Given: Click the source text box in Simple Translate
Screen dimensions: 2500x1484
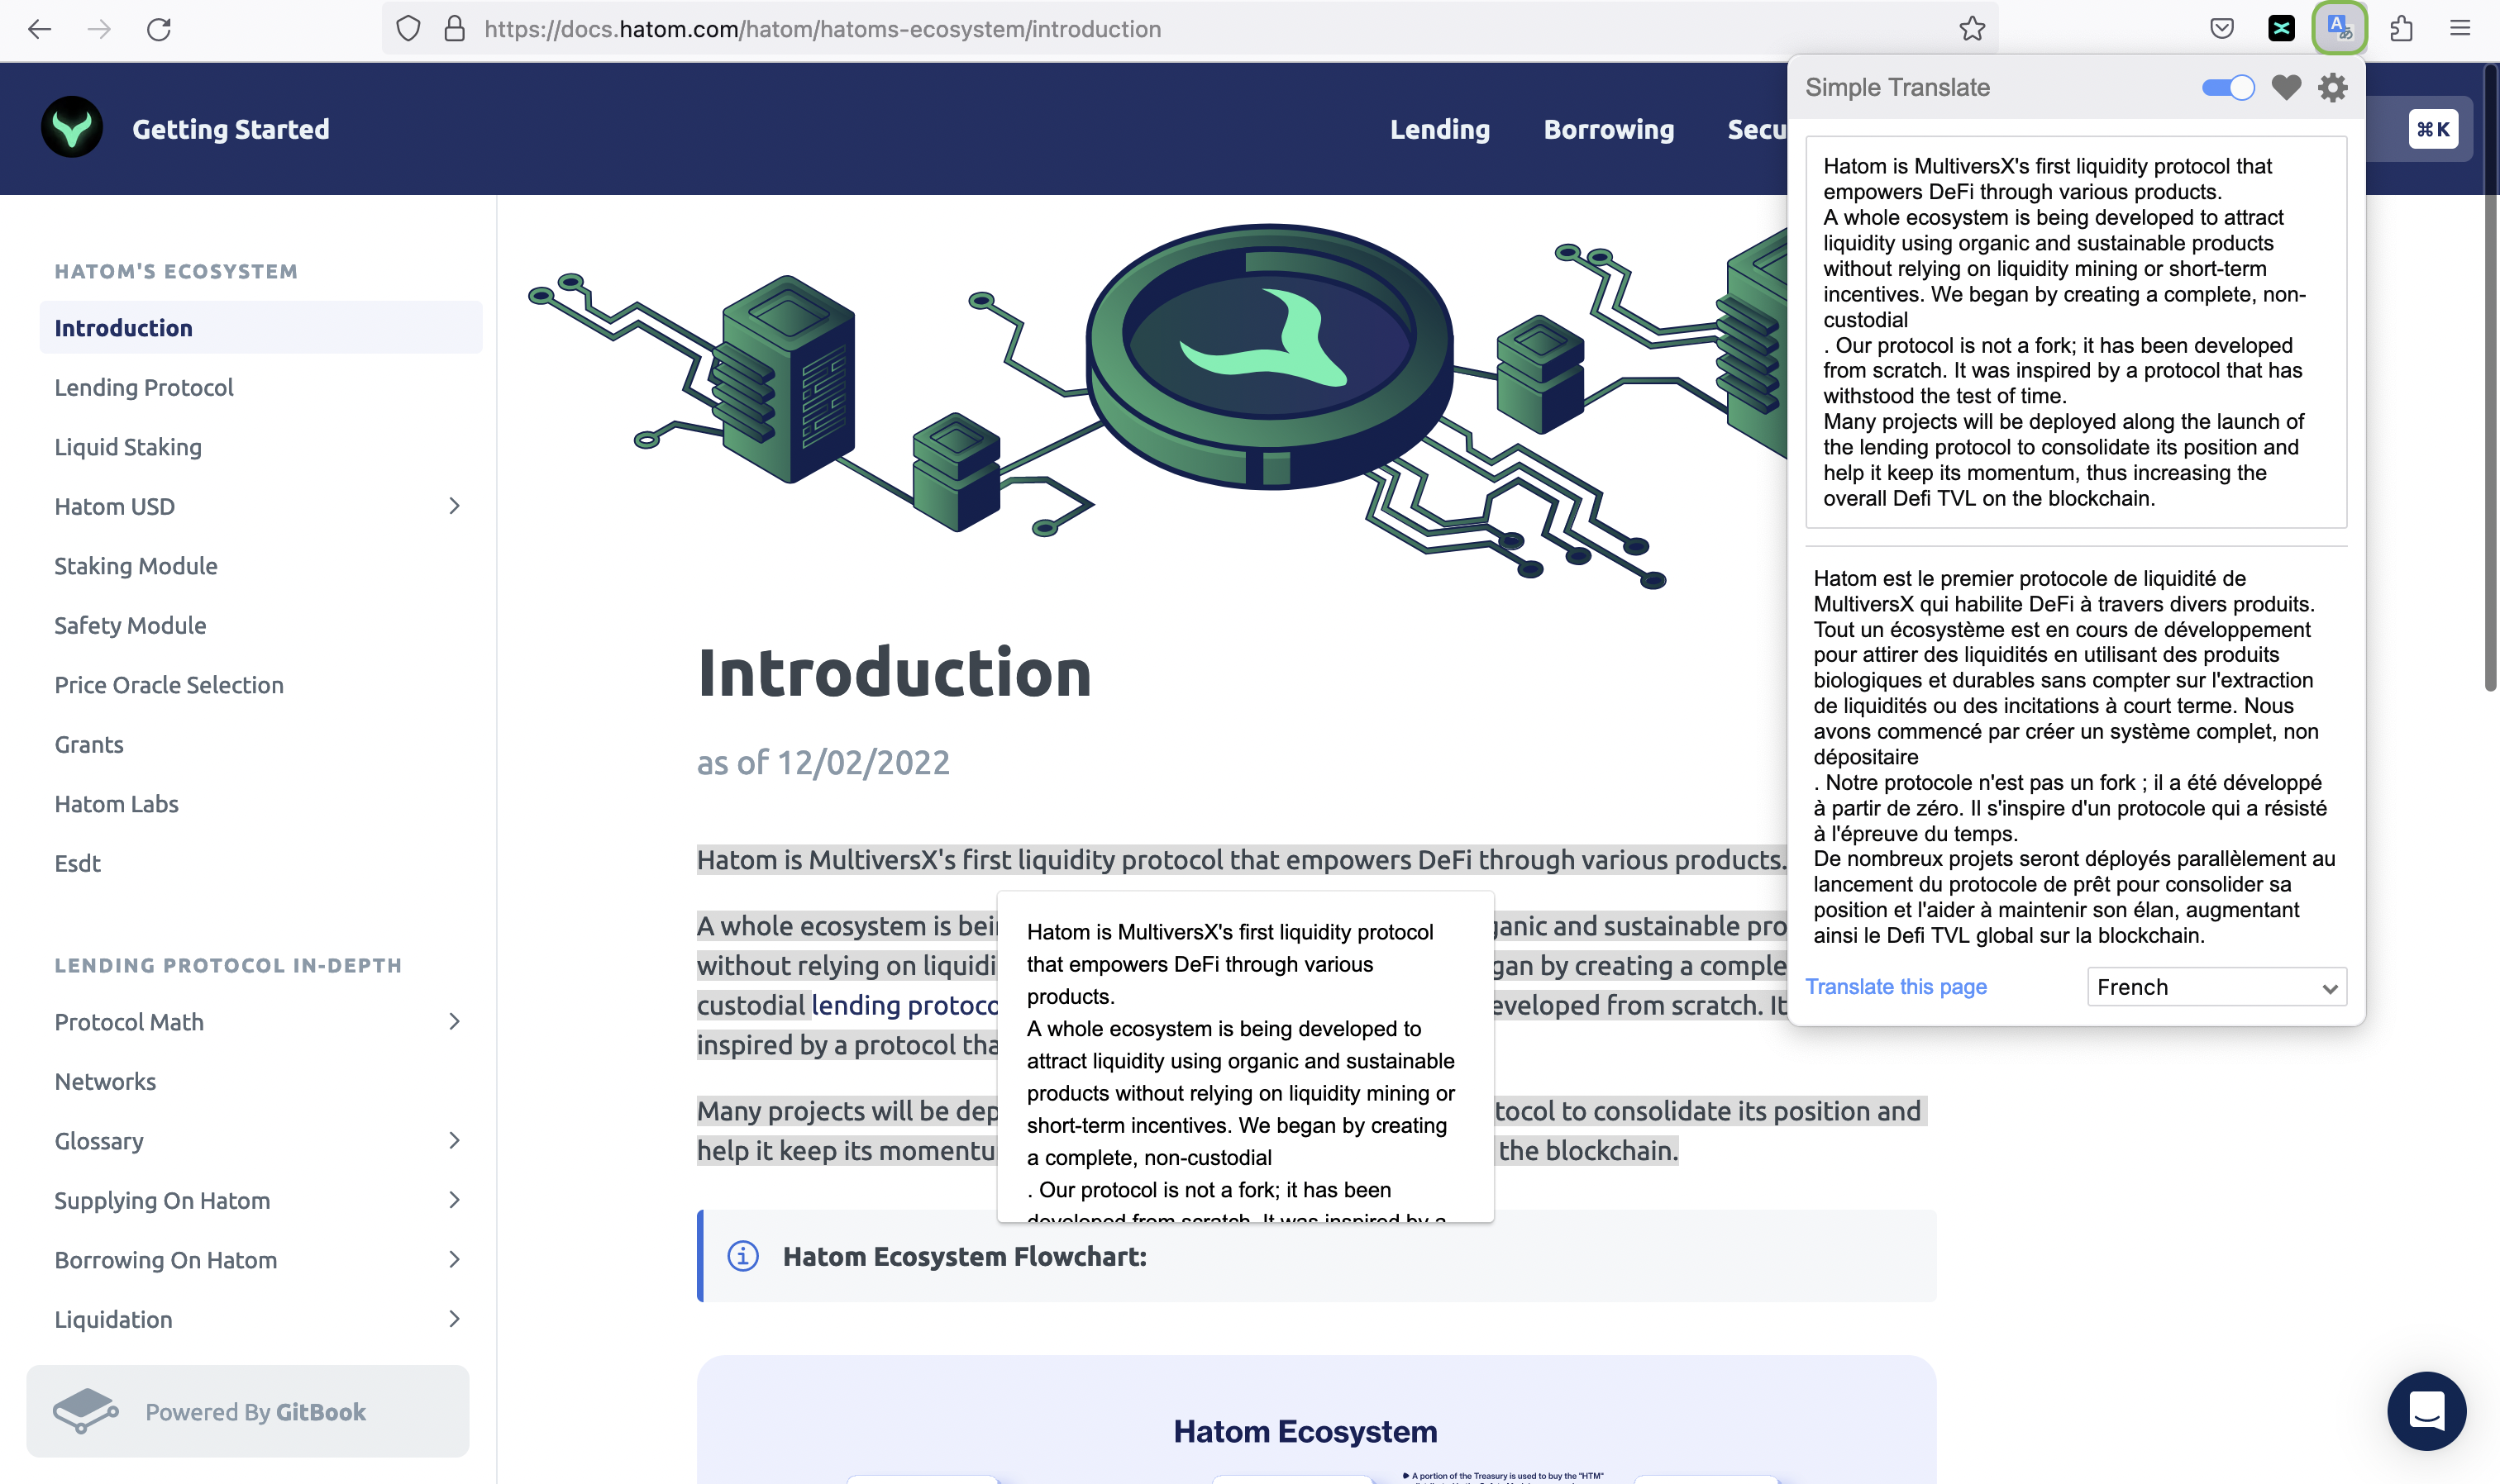Looking at the screenshot, I should point(2076,332).
